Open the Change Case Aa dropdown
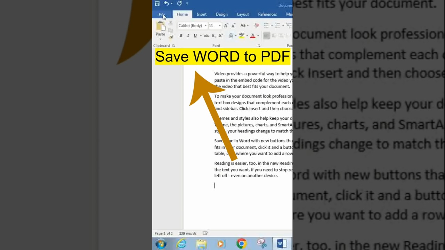The image size is (445, 250). click(x=244, y=25)
